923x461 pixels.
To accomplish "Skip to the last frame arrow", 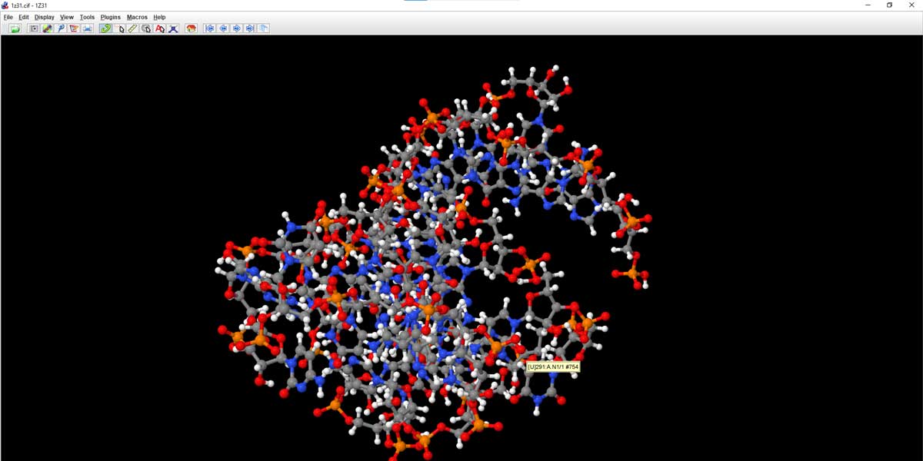I will pos(251,28).
